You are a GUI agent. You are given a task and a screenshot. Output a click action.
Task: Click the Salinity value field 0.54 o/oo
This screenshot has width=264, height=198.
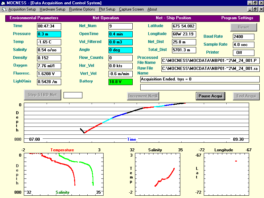pyautogui.click(x=49, y=50)
